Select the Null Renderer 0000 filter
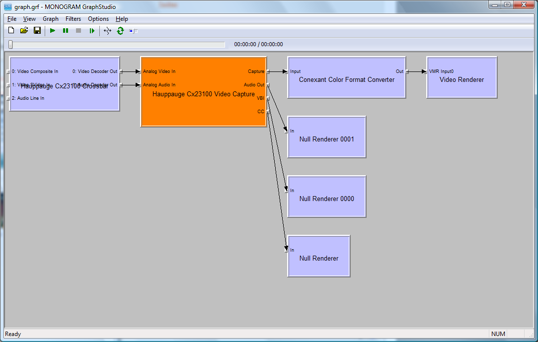The width and height of the screenshot is (538, 342). click(x=327, y=197)
